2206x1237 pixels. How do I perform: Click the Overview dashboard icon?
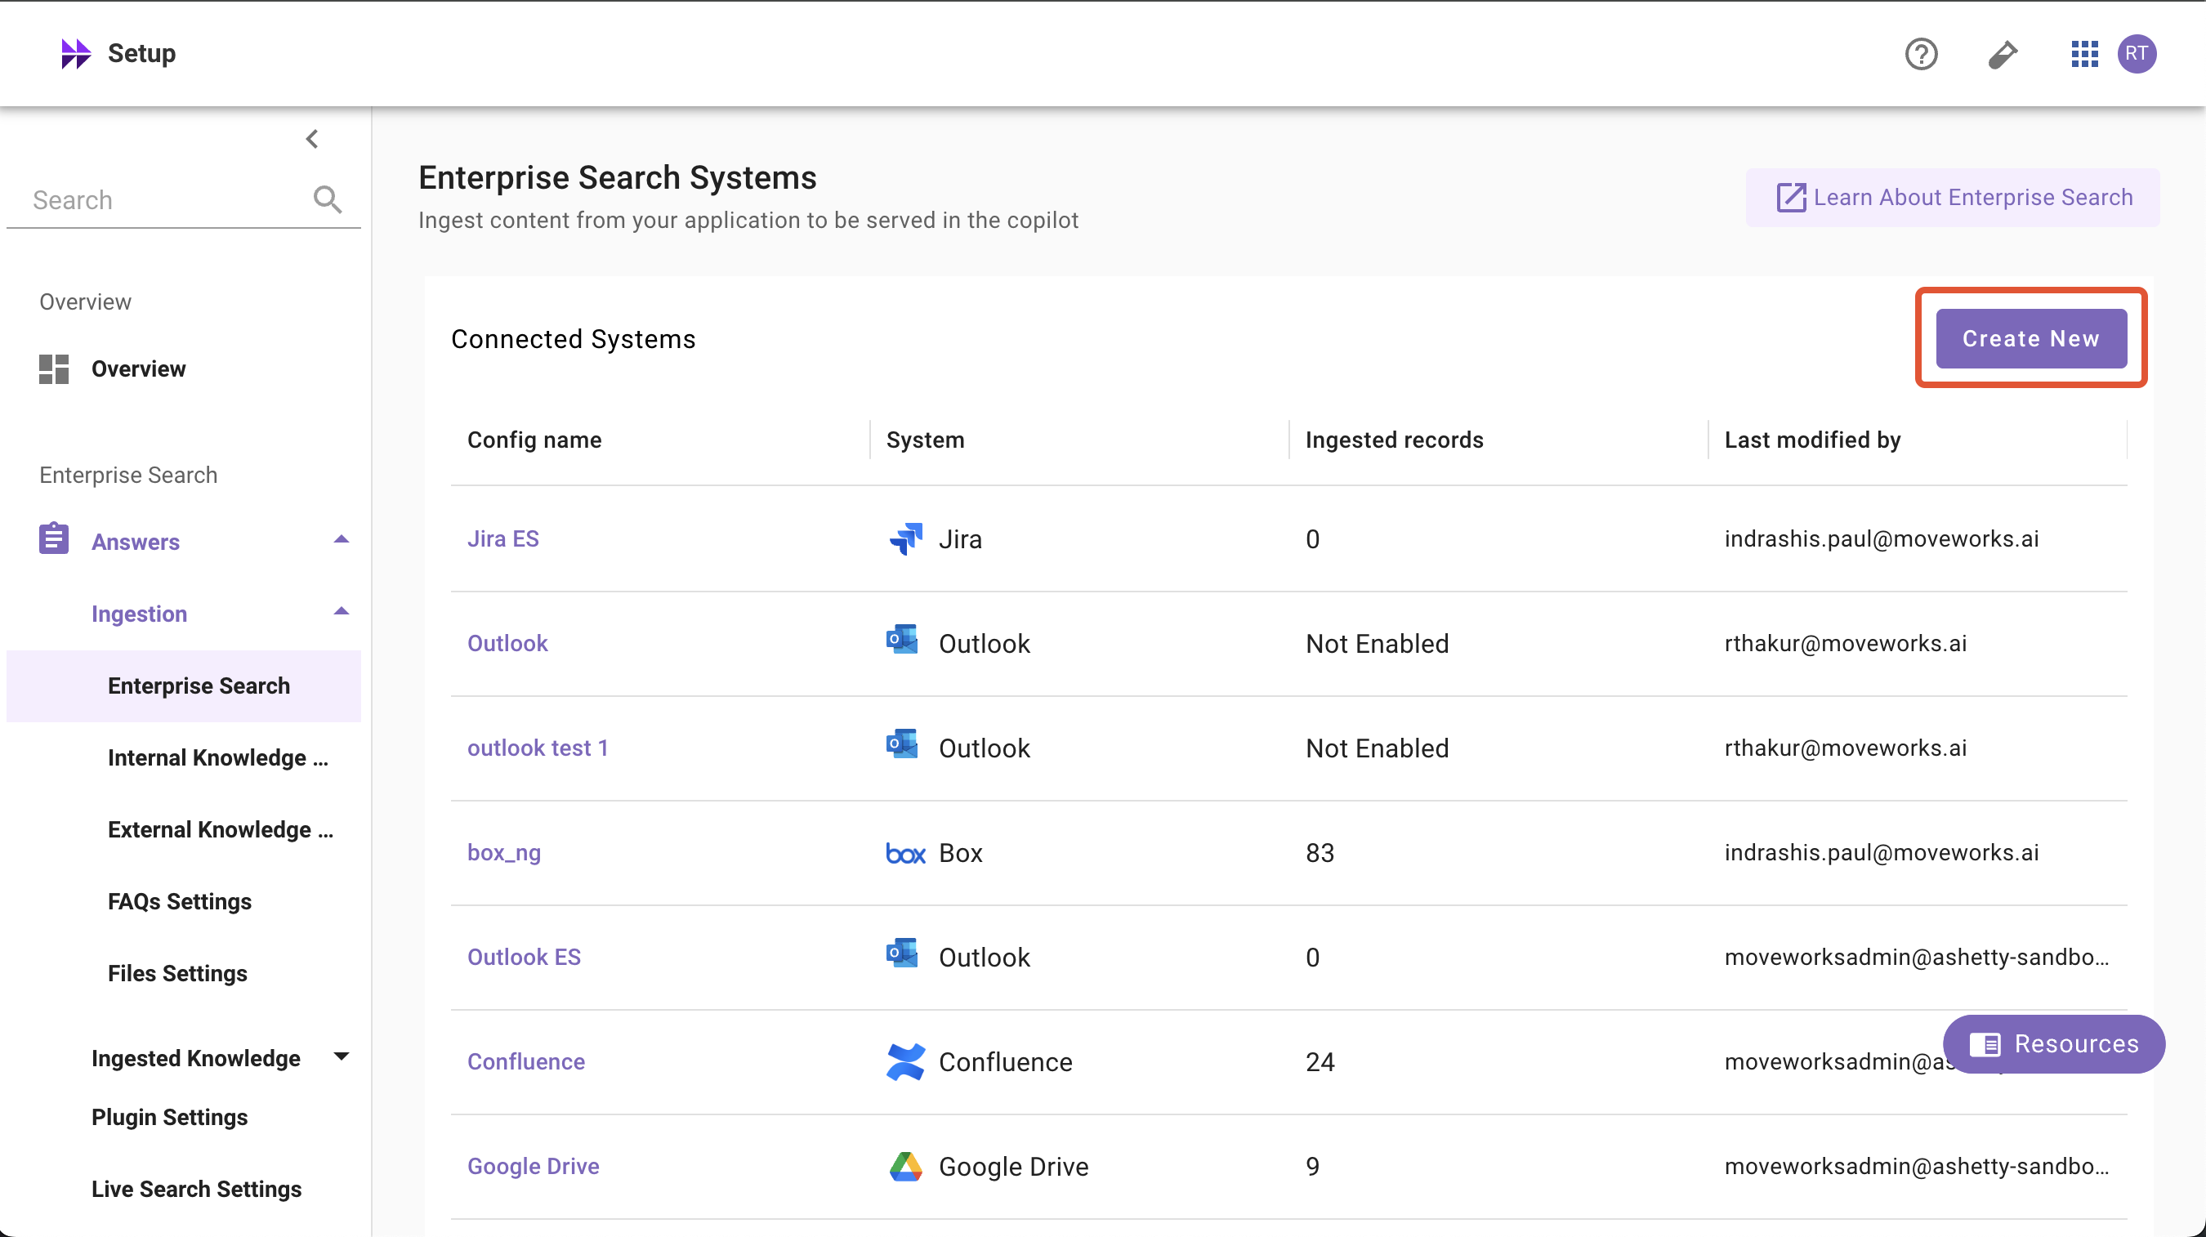54,369
